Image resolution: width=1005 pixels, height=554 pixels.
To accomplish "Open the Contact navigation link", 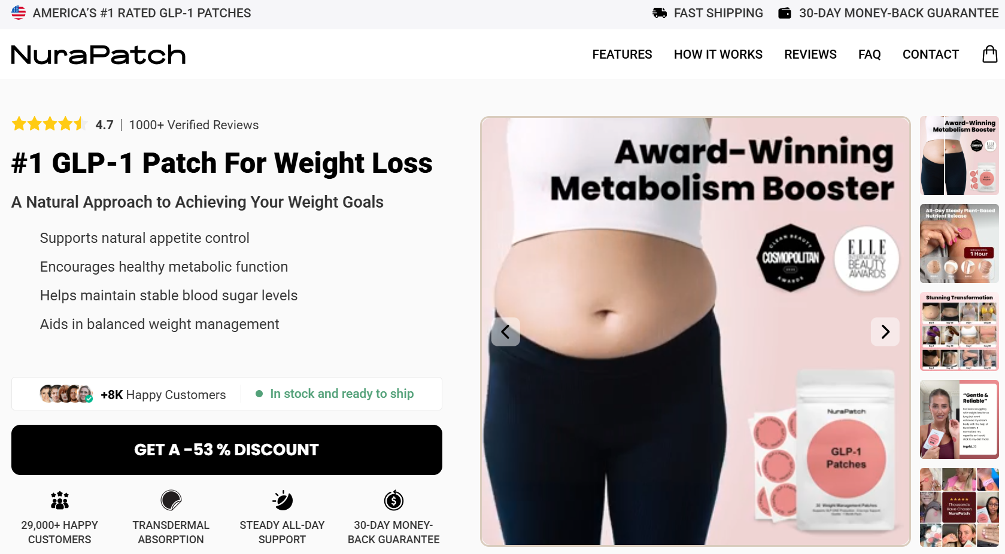I will pos(931,54).
